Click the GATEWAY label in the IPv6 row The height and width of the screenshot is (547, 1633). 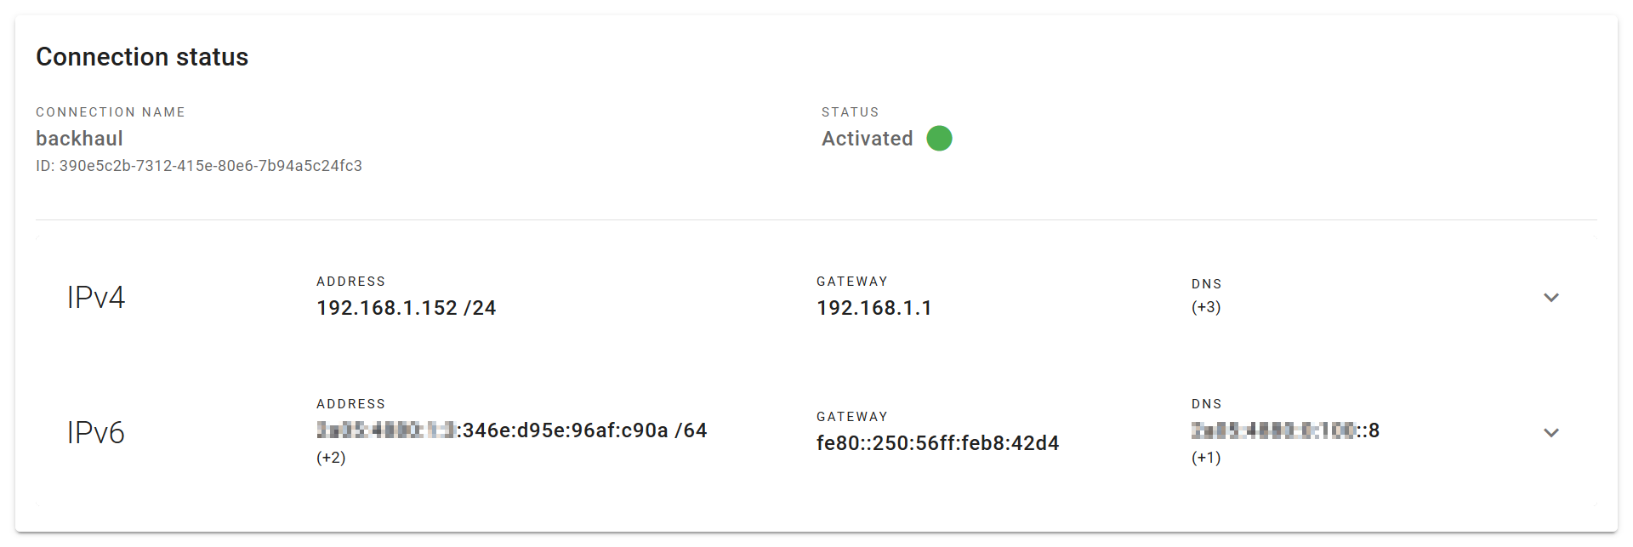[x=851, y=417]
